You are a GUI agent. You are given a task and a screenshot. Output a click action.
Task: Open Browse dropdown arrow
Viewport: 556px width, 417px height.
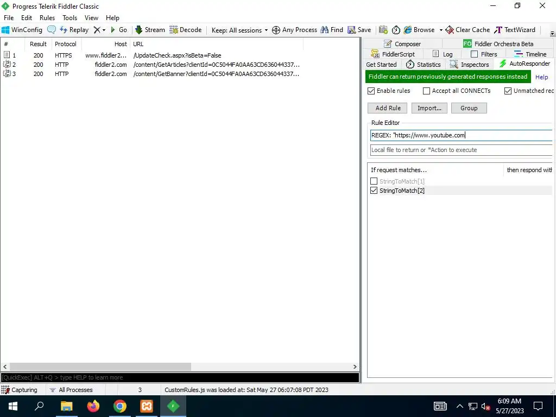(441, 30)
